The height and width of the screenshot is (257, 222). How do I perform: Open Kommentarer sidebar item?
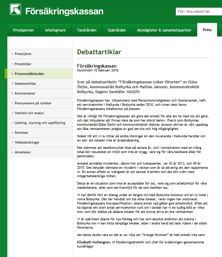(40, 93)
